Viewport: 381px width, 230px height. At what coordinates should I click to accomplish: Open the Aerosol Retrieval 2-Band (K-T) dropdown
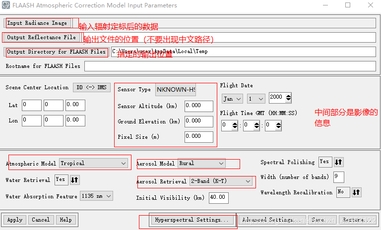click(221, 181)
